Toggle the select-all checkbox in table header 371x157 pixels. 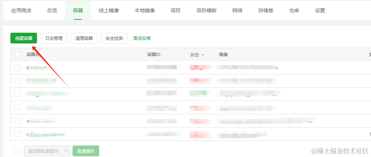[x=17, y=55]
